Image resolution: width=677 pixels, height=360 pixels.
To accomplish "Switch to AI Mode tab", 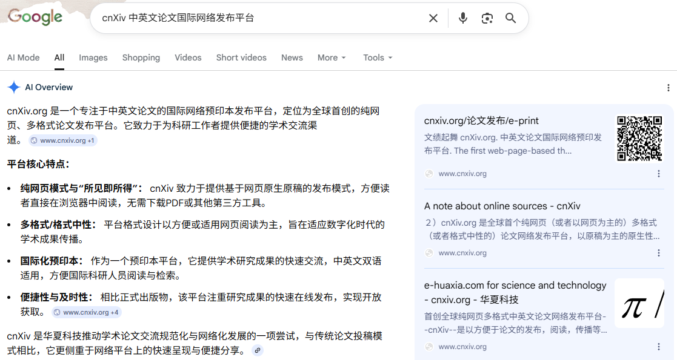I will click(x=24, y=57).
